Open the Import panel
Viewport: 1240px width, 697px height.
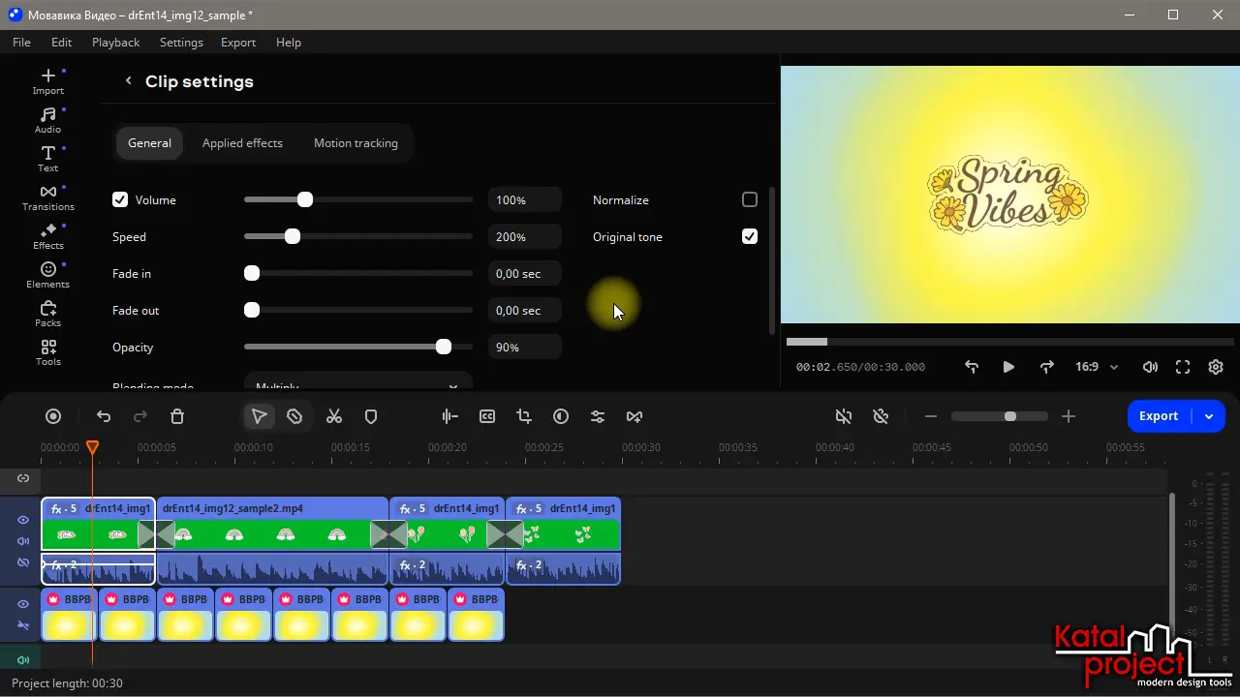(x=47, y=81)
